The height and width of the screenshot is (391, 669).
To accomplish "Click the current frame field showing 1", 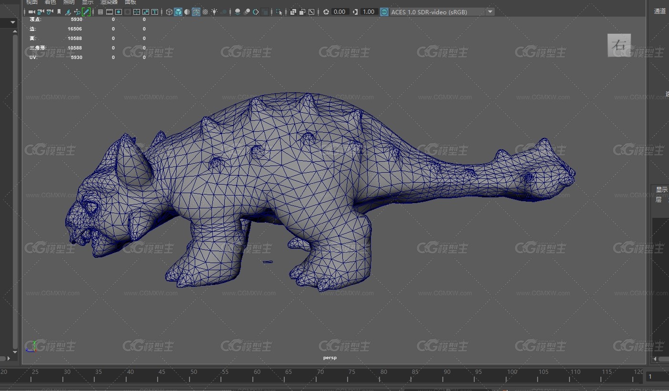I will pyautogui.click(x=657, y=377).
